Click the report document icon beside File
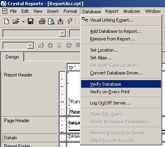The image size is (165, 147). [x=5, y=11]
